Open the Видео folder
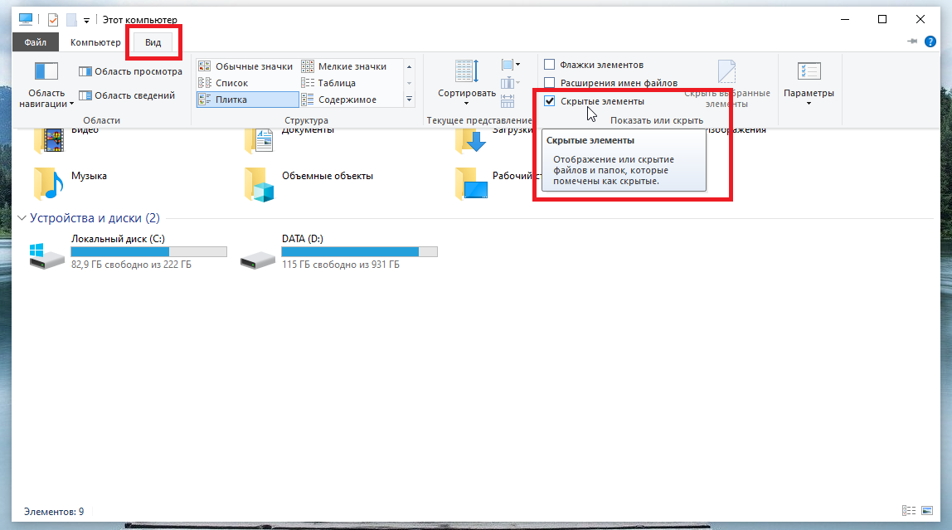The width and height of the screenshot is (952, 530). [x=50, y=141]
